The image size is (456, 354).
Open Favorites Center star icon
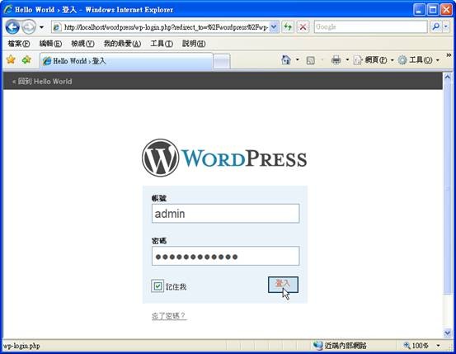(11, 59)
